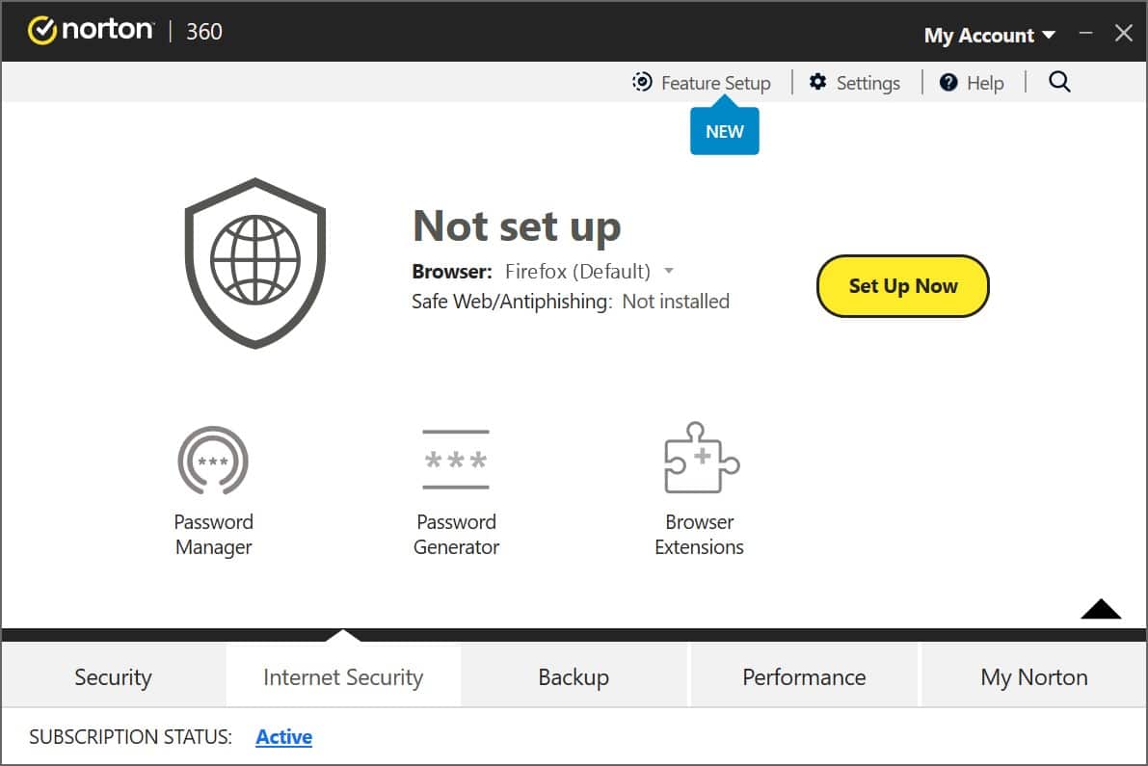
Task: Open the Help label
Action: [x=985, y=84]
